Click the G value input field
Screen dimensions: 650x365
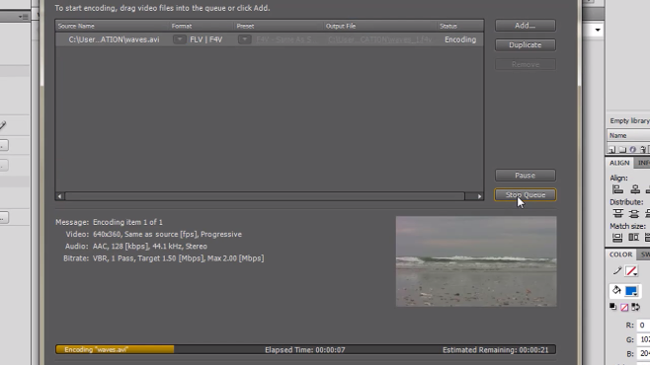tap(643, 339)
